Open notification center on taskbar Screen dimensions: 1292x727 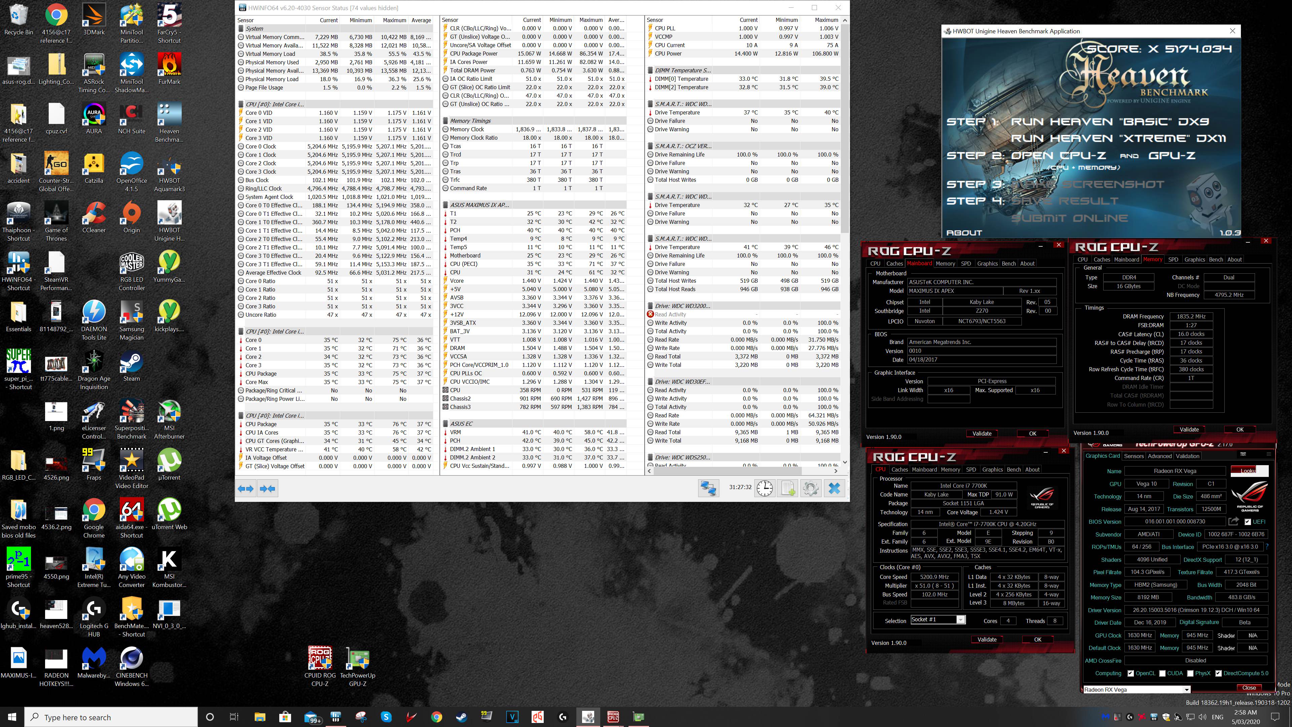click(x=1276, y=717)
